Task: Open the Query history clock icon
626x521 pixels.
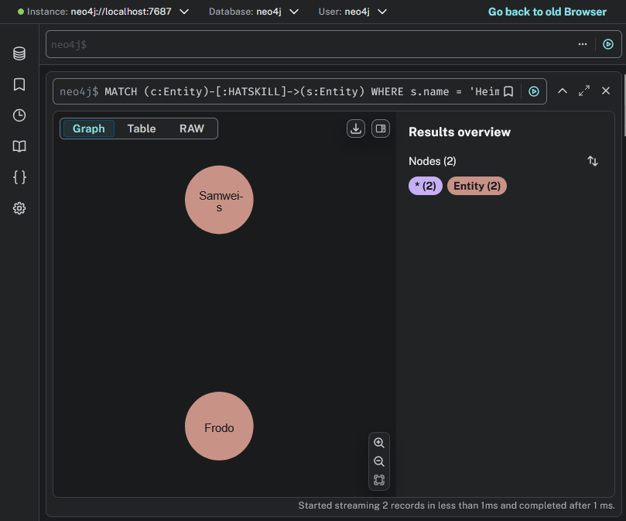Action: click(x=19, y=115)
